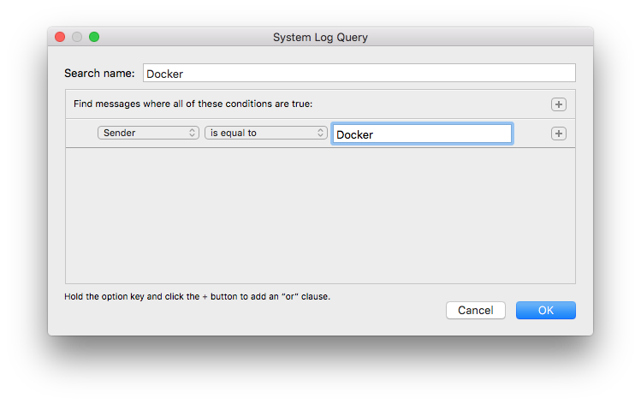Screen dimensions: 641x404
Task: Click the condition value field containing Docker
Action: 421,134
